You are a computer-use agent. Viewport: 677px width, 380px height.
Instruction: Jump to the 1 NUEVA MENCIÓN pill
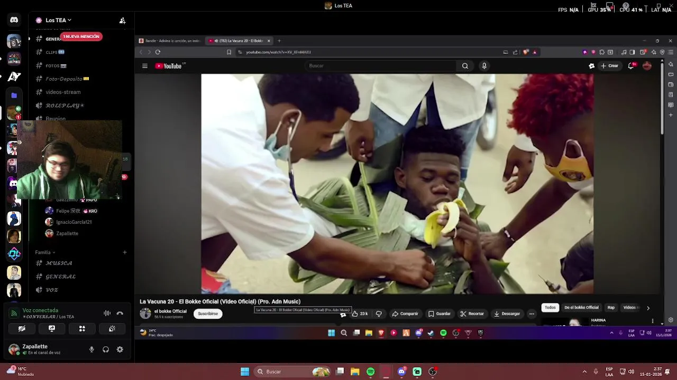click(x=81, y=36)
